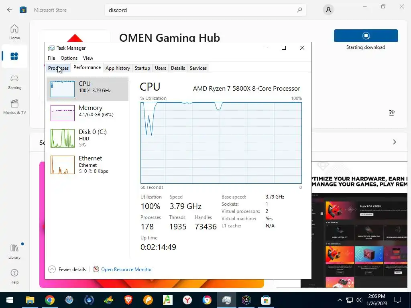The image size is (411, 308).
Task: Select Disk 0 (C:) in performance list
Action: tap(87, 138)
